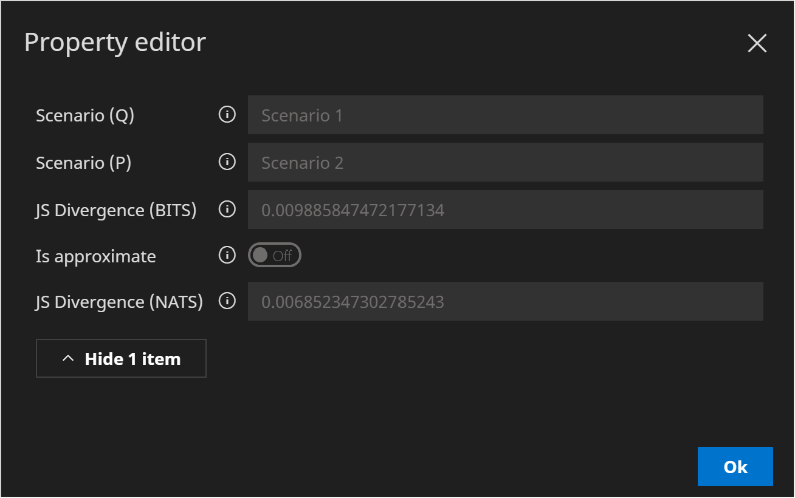
Task: Click the Scenario 1 field
Action: click(505, 115)
